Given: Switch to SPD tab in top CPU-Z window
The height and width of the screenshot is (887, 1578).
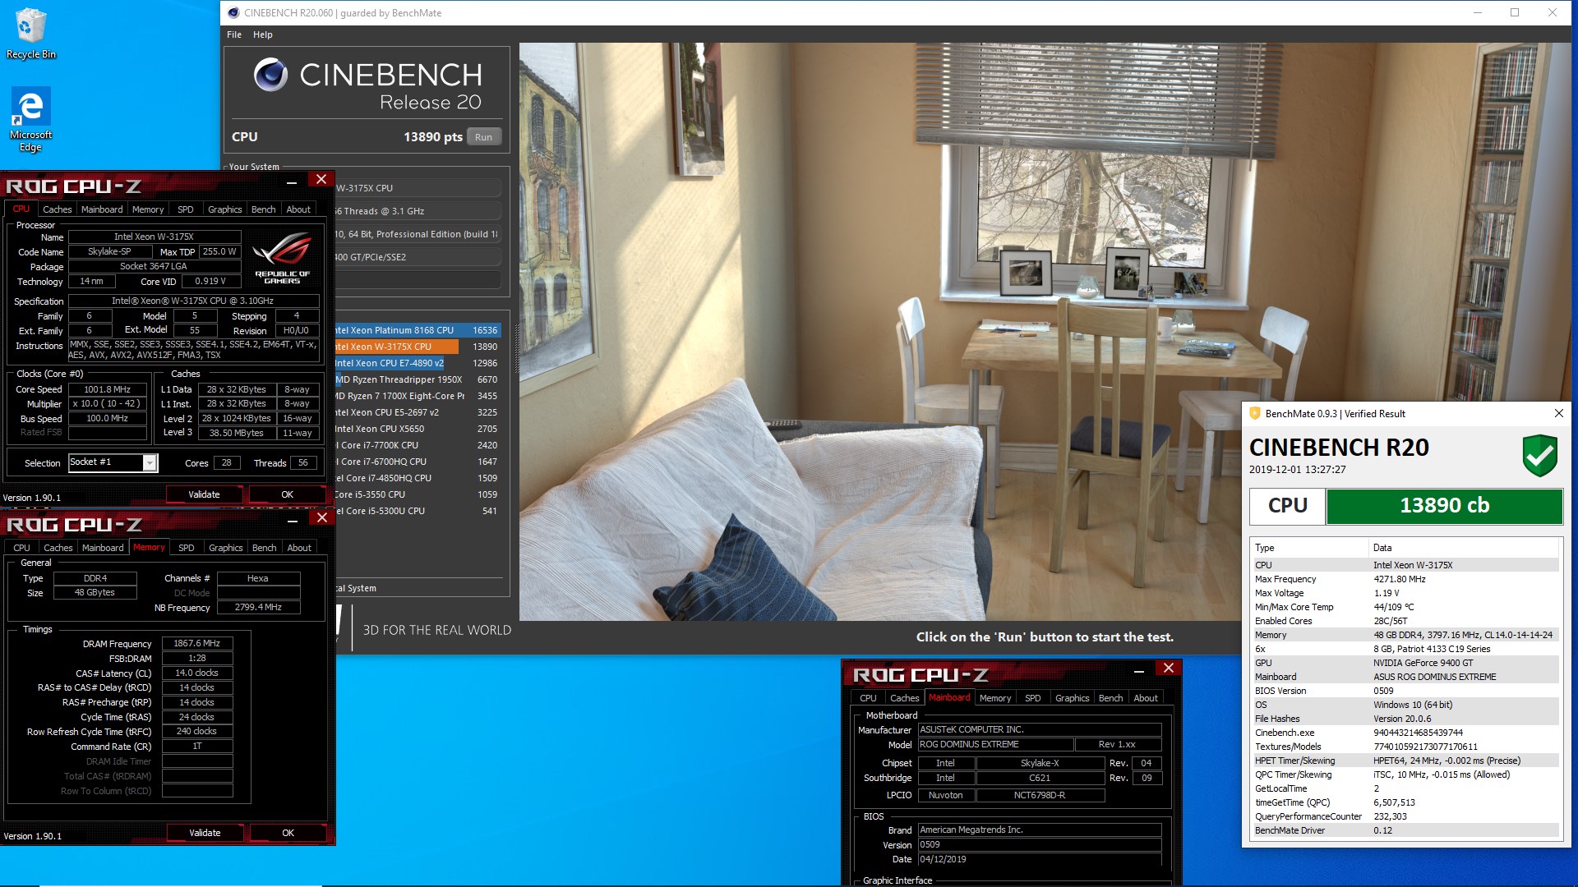Looking at the screenshot, I should coord(186,209).
